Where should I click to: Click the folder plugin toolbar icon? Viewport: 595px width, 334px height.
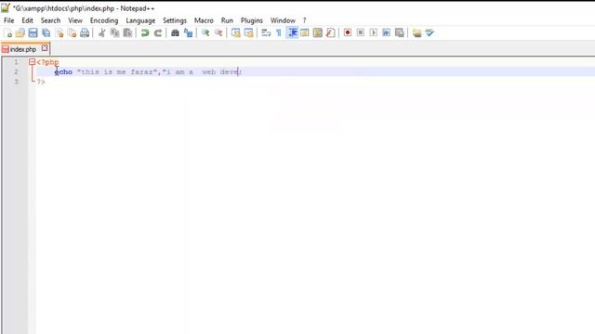[416, 33]
